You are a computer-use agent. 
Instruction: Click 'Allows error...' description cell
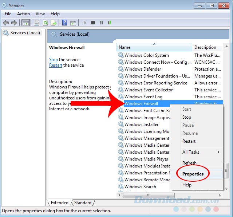point(208,83)
